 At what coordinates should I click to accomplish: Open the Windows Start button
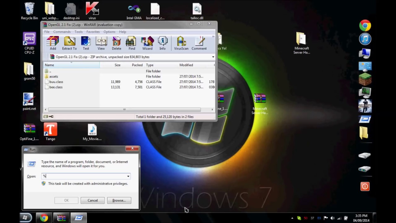26,218
